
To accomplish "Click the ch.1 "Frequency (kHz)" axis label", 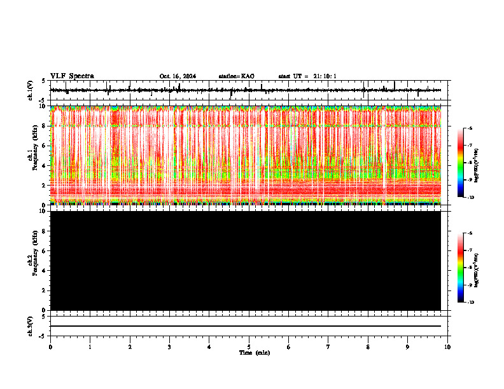I will point(36,147).
